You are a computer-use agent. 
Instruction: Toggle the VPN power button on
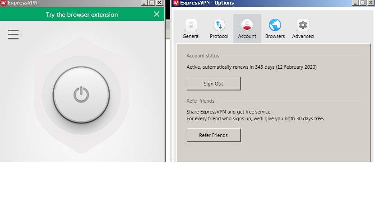point(81,95)
